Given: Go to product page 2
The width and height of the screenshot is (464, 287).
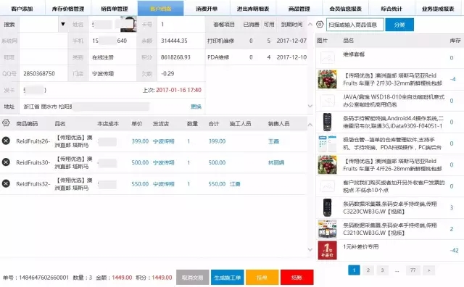Looking at the screenshot, I should point(368,270).
